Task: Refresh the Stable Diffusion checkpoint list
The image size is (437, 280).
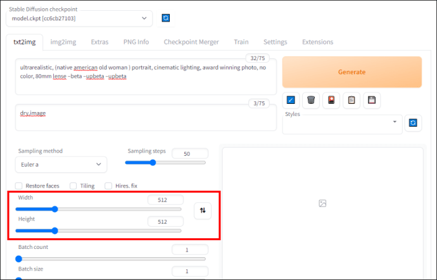Action: tap(166, 18)
